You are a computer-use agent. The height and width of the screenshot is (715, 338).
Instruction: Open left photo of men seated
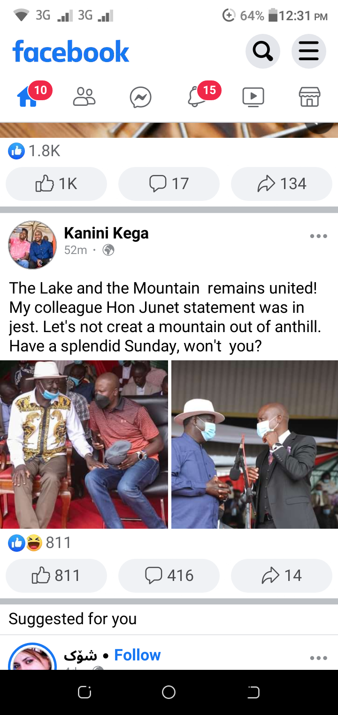84,445
